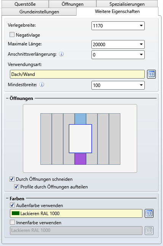The image size is (163, 246).
Task: Collapse the Öffnungen section minus icon
Action: coord(7,98)
